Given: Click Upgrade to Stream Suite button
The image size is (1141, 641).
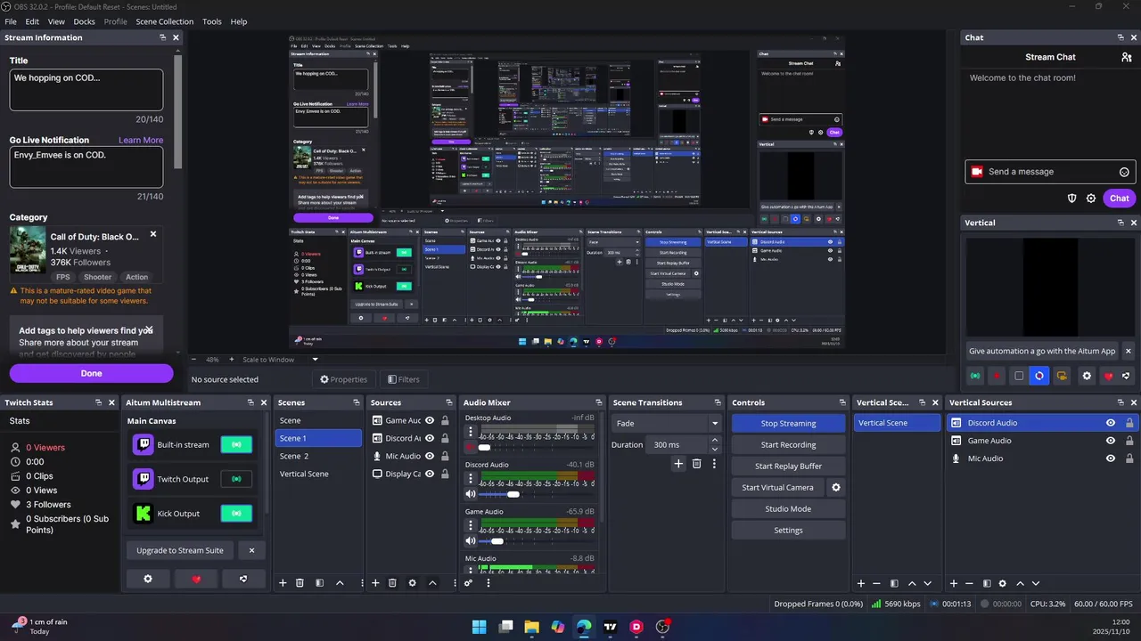Looking at the screenshot, I should pos(180,550).
